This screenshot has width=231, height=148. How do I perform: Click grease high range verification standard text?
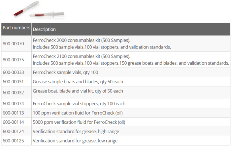click(76, 131)
